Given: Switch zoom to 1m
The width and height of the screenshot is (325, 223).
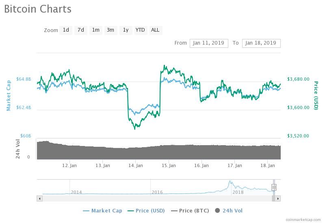Looking at the screenshot, I should (96, 30).
